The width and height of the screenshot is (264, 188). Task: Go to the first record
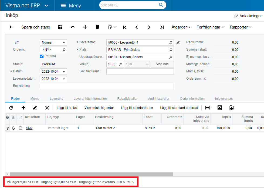coord(124,27)
